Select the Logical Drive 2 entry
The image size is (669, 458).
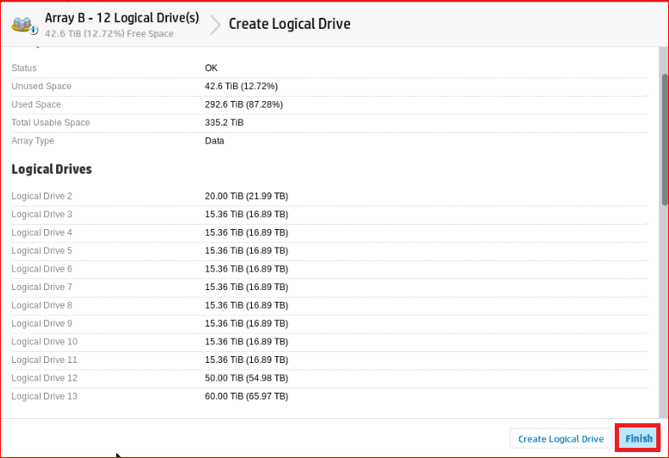coord(42,196)
